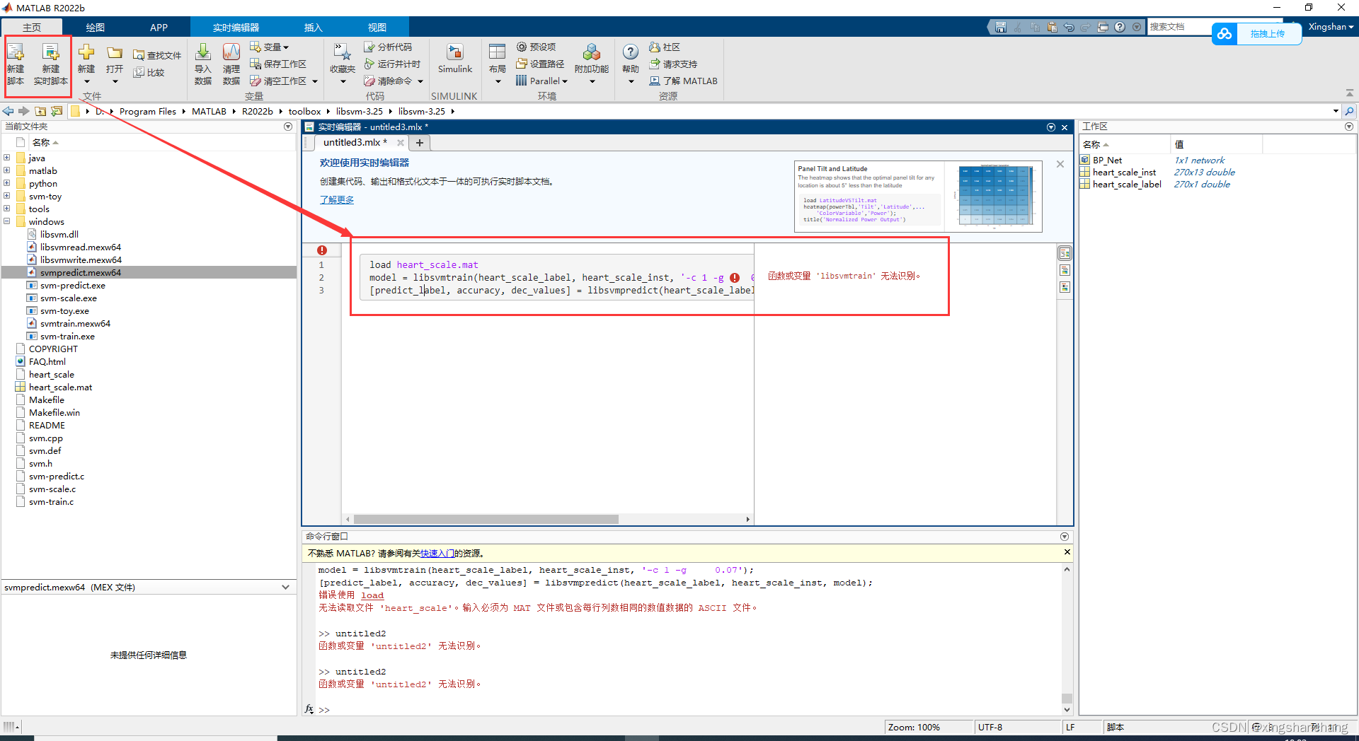Screen dimensions: 1359x741
Task: Go up one folder level icon
Action: [x=40, y=111]
